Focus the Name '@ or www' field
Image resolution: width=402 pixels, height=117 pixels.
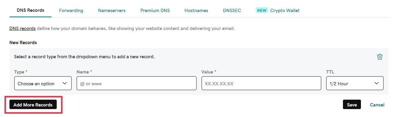pos(136,83)
